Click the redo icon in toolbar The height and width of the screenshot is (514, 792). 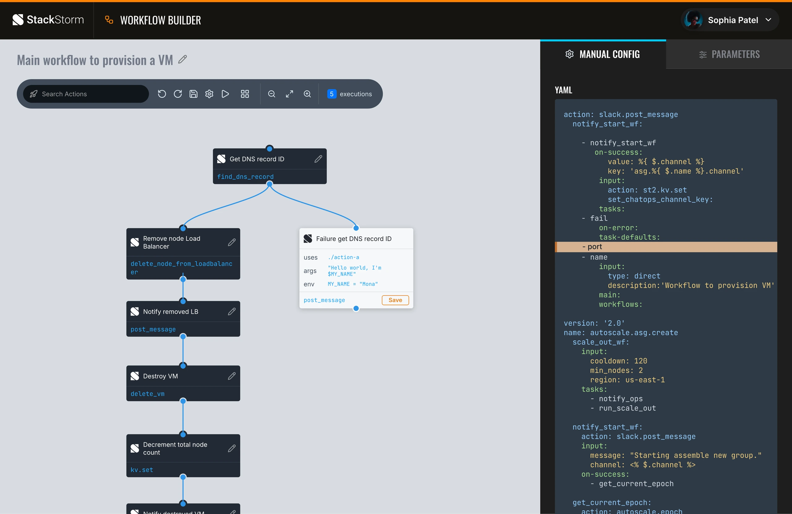pyautogui.click(x=178, y=94)
